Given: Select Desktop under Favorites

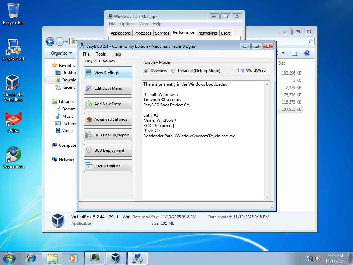Looking at the screenshot, I should pos(66,72).
